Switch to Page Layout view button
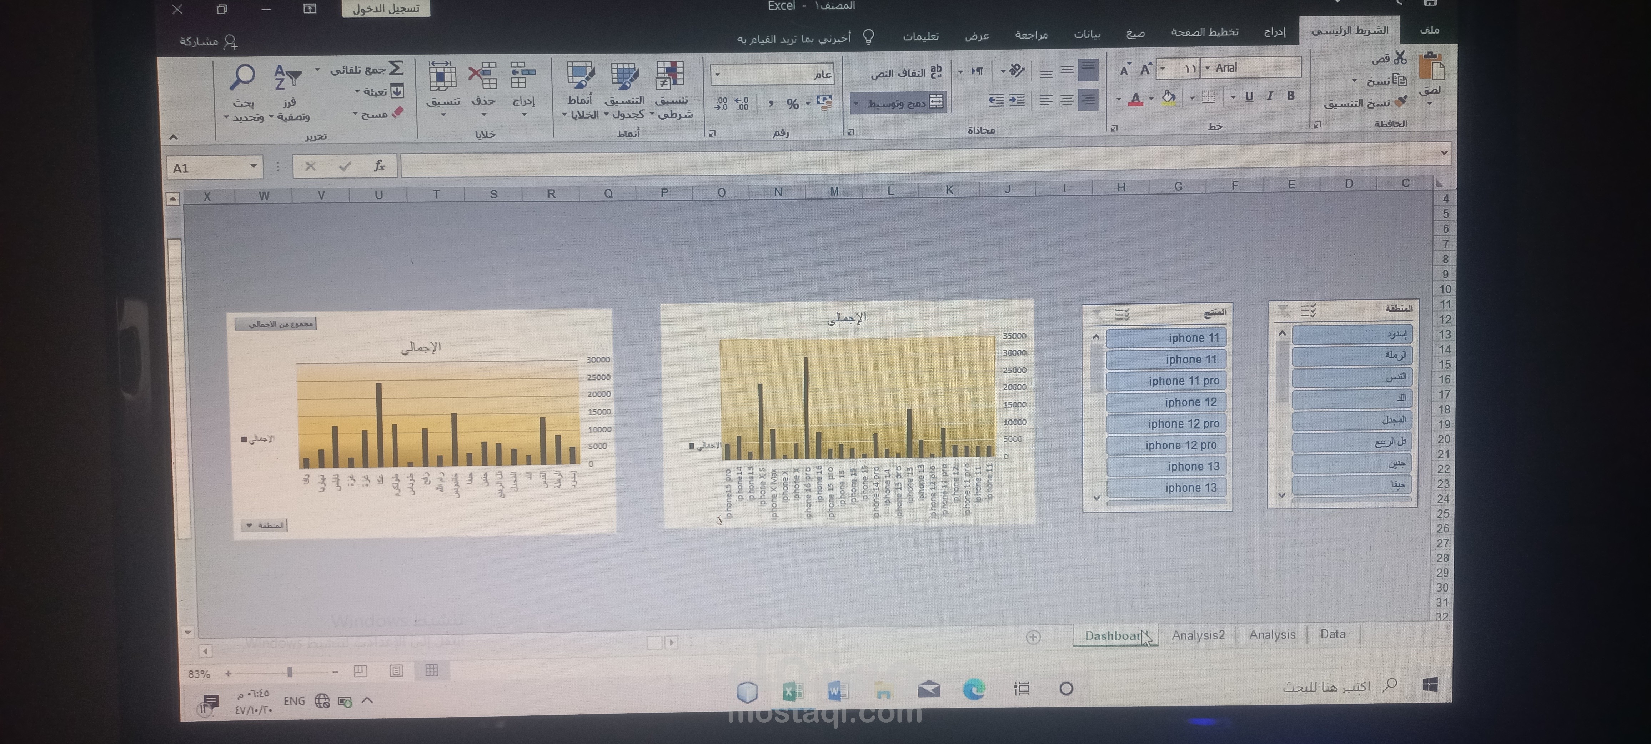Screen dimensions: 1651x744 click(x=396, y=670)
